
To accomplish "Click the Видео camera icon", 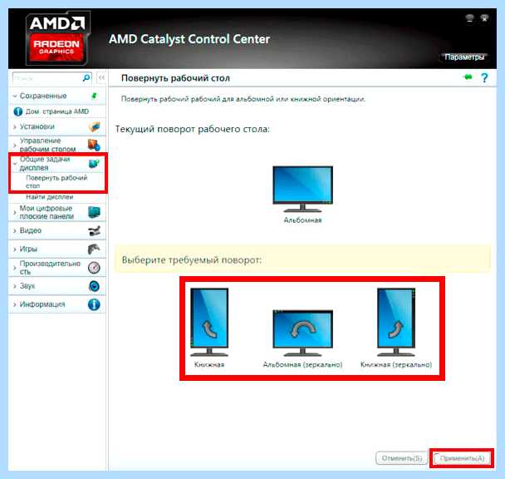I will [94, 230].
